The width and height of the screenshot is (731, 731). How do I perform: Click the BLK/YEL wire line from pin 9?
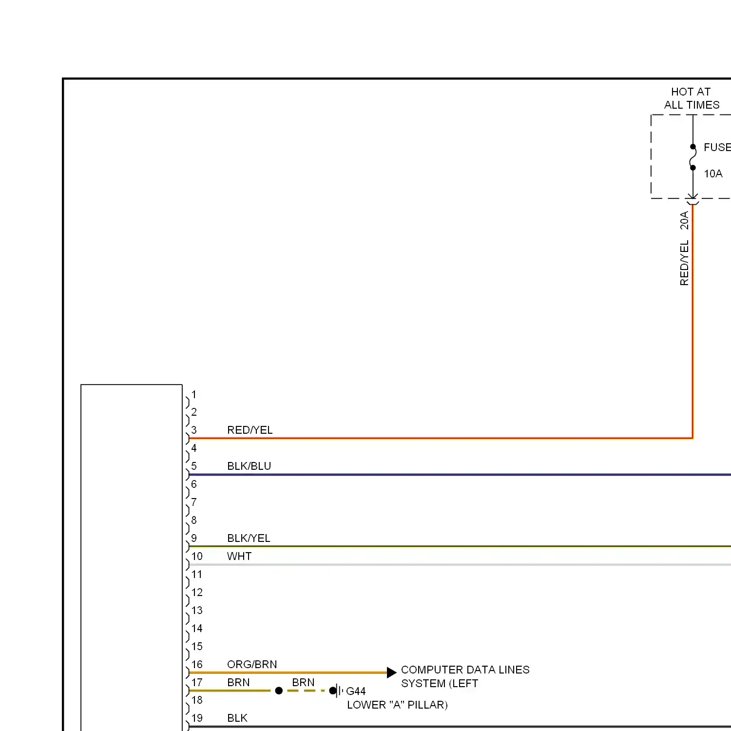coord(460,546)
